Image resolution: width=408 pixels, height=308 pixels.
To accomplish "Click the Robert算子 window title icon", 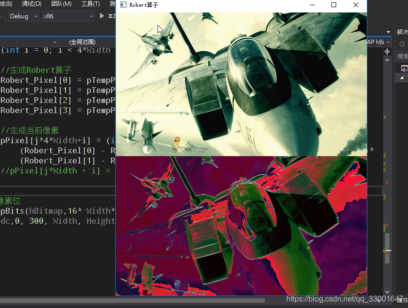I will tap(123, 5).
